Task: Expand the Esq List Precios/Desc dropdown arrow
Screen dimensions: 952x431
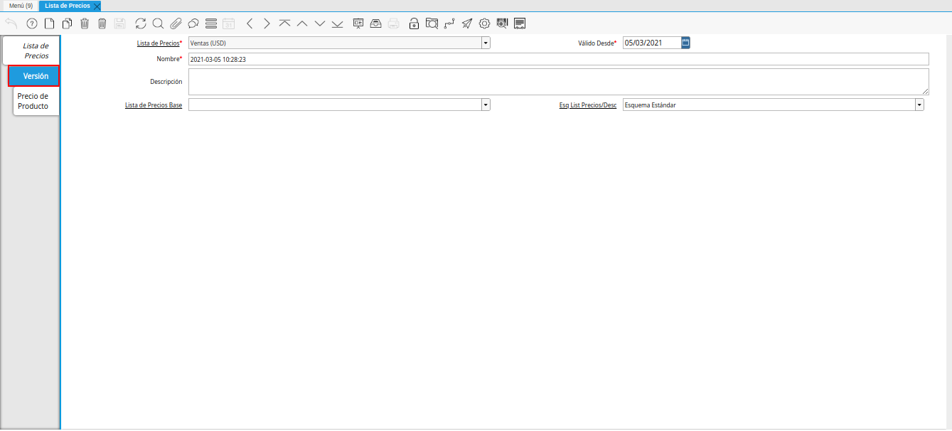Action: coord(919,105)
